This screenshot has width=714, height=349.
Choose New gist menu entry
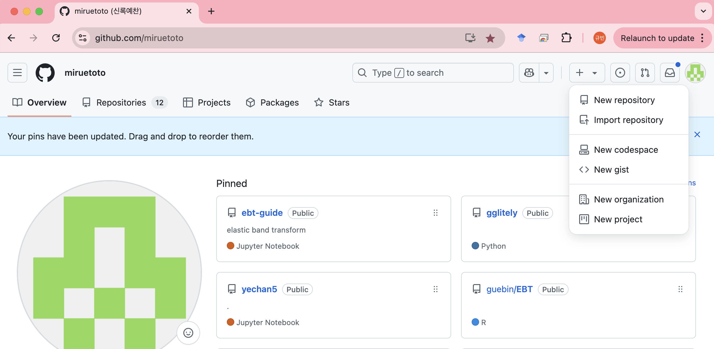[x=611, y=170]
